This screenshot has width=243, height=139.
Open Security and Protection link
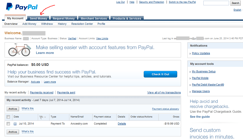[152, 2]
